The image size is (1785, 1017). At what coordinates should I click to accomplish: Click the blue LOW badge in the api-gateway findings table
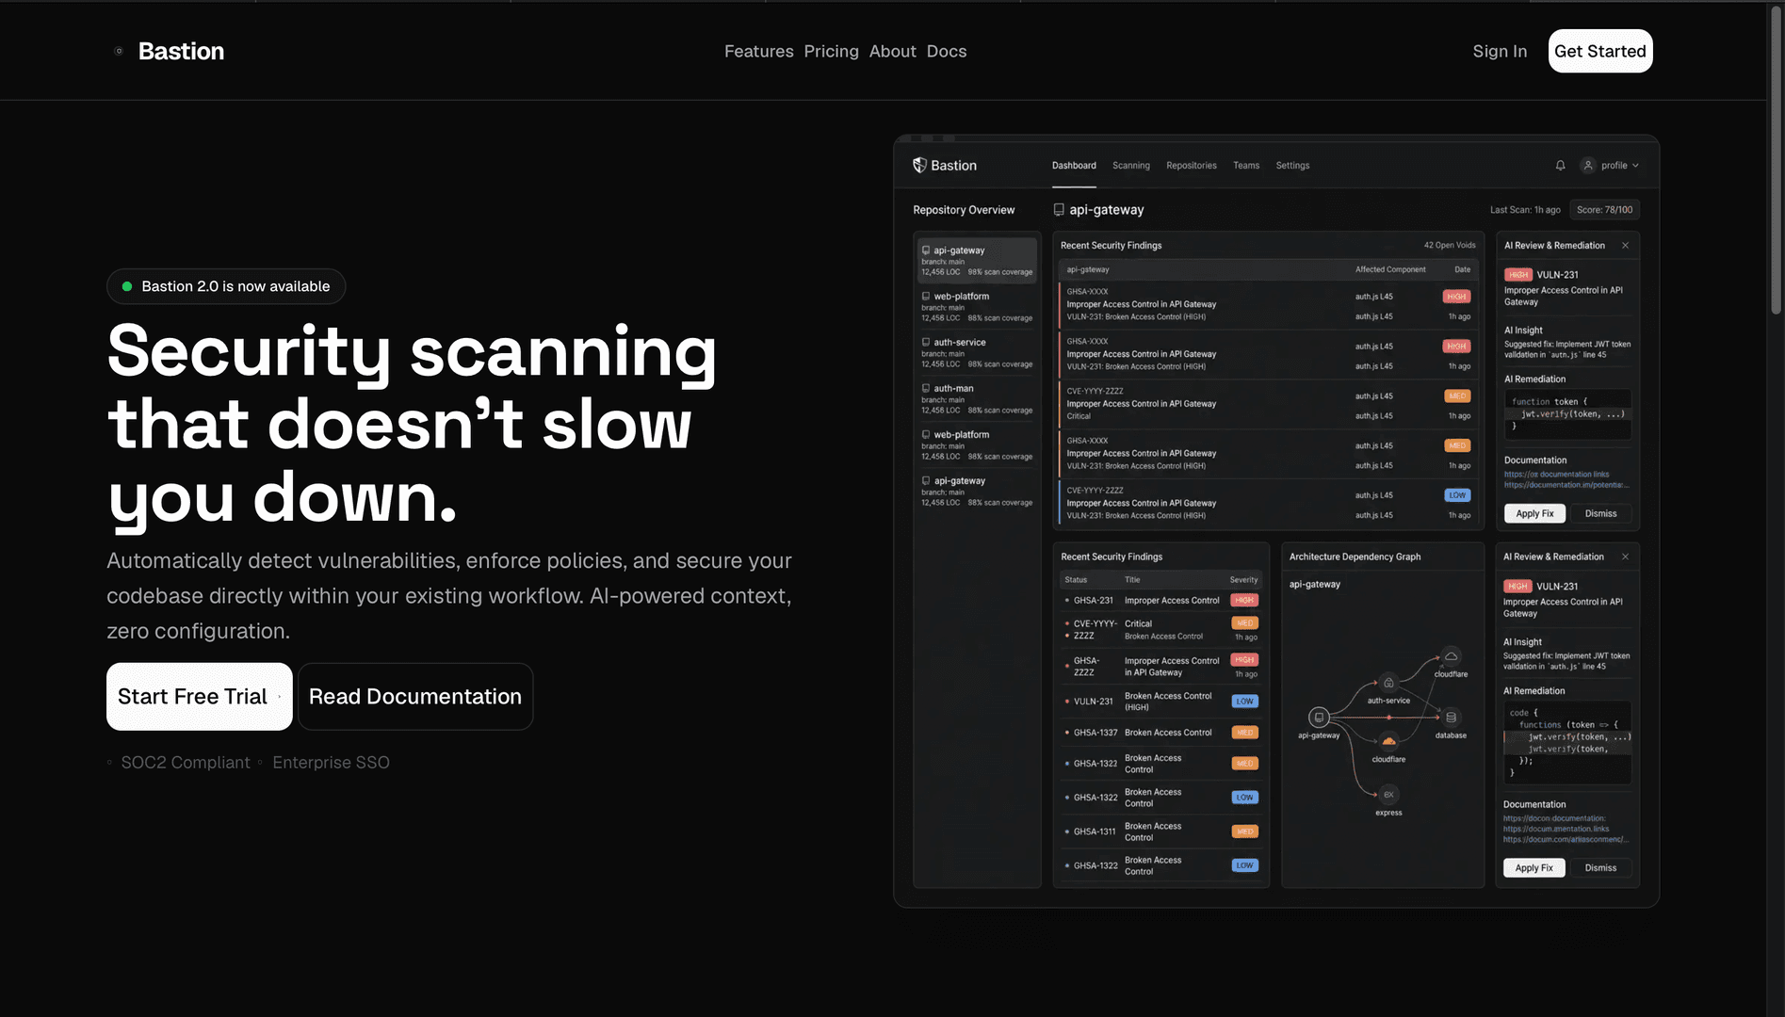click(x=1457, y=495)
